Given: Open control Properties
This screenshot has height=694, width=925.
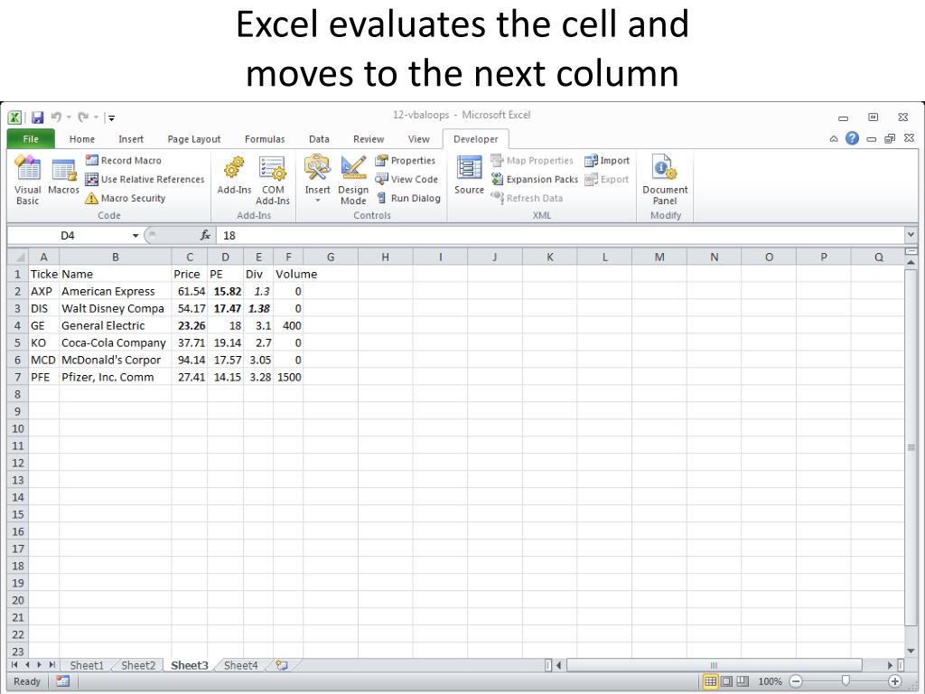Looking at the screenshot, I should click(x=406, y=161).
